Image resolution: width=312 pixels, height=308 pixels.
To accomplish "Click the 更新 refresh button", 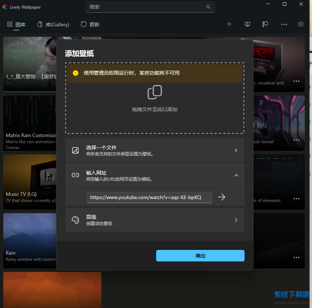I will pyautogui.click(x=90, y=25).
